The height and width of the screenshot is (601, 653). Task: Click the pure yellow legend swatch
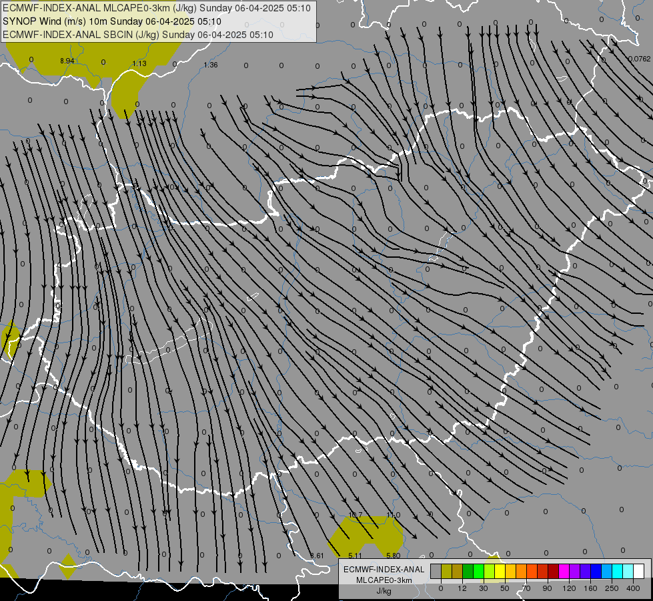pyautogui.click(x=500, y=571)
